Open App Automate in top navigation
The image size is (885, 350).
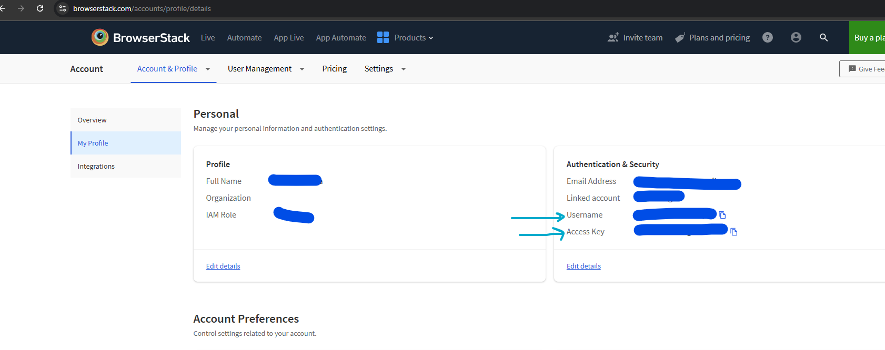[341, 37]
